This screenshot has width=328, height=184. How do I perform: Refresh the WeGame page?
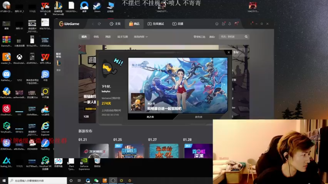tap(99, 24)
